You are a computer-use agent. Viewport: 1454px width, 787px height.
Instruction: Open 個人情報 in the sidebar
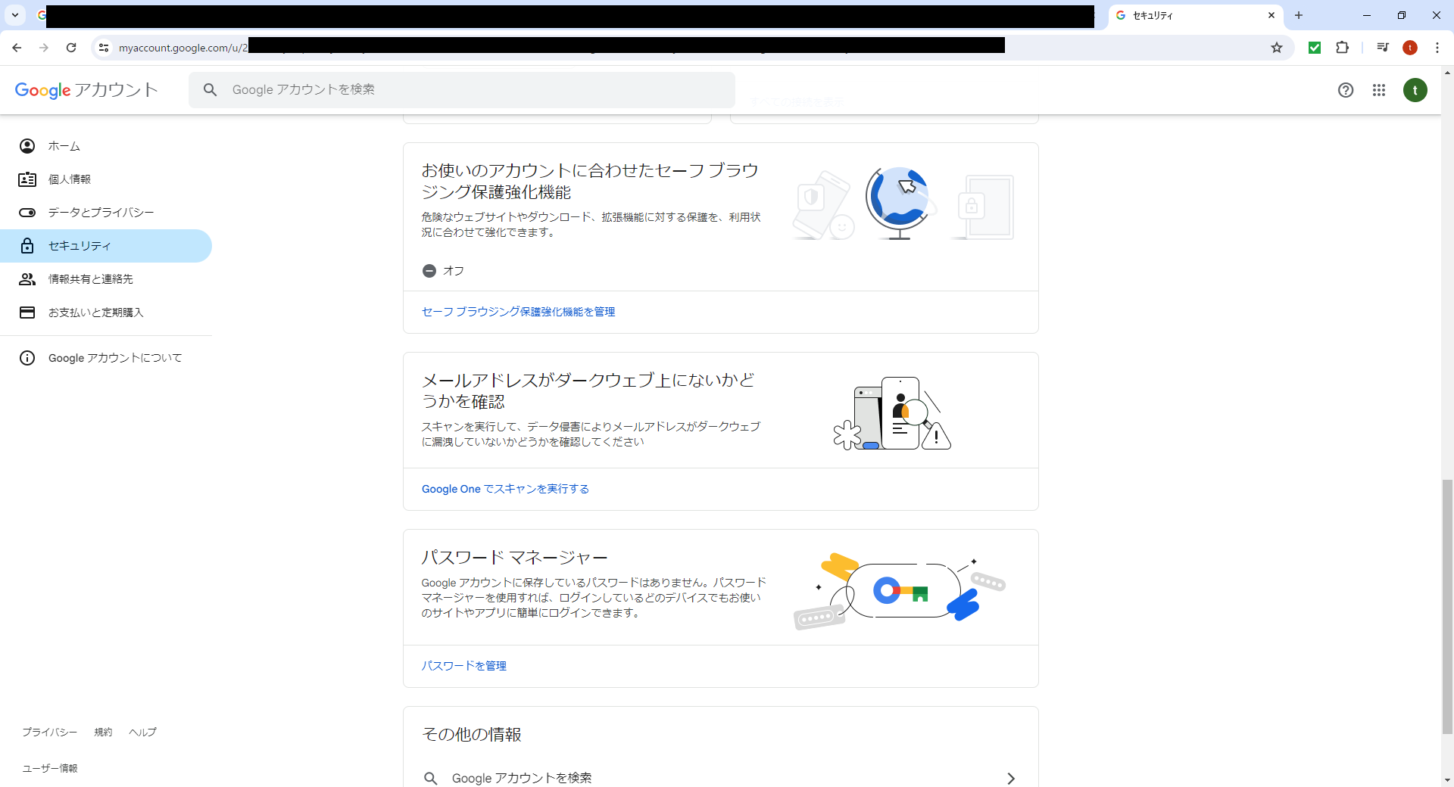click(70, 179)
